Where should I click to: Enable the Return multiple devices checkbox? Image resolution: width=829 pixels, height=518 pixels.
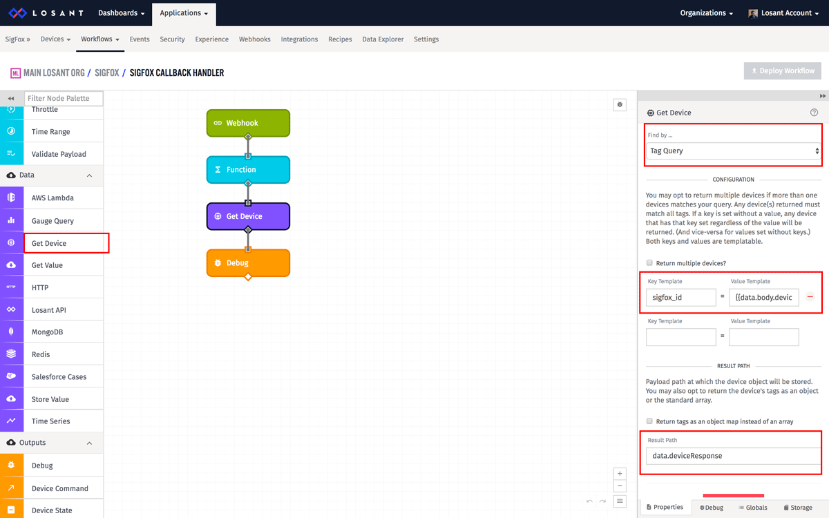pyautogui.click(x=649, y=263)
